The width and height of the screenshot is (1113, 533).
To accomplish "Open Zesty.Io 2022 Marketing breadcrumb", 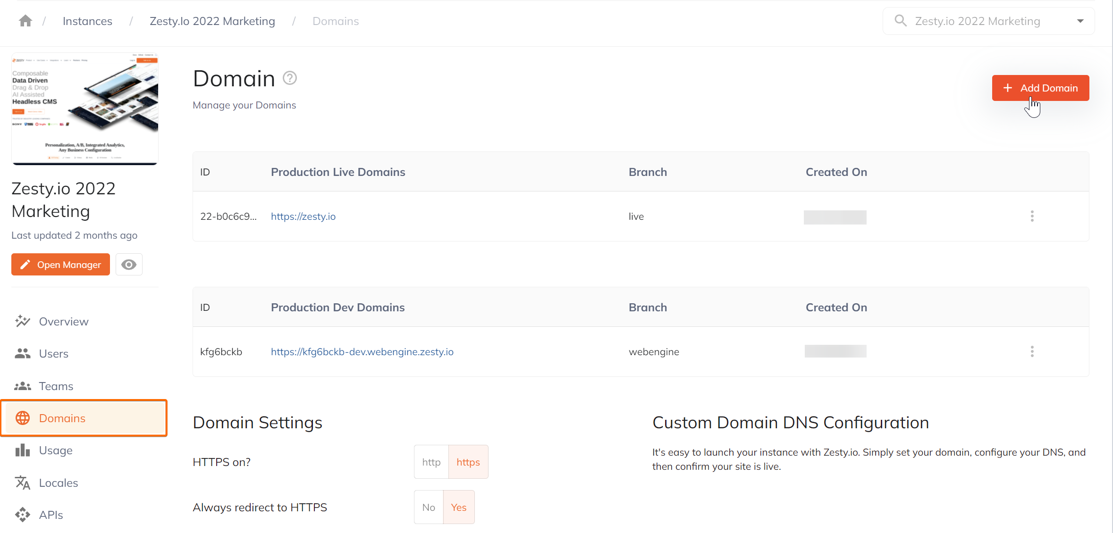I will [x=212, y=21].
